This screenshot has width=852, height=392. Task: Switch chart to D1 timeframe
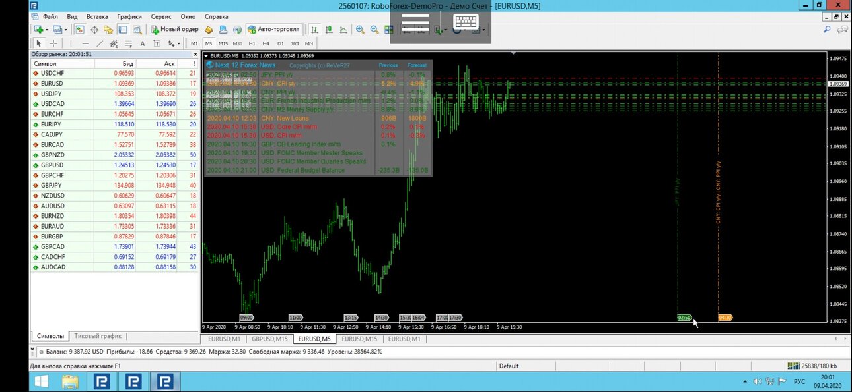[x=281, y=43]
